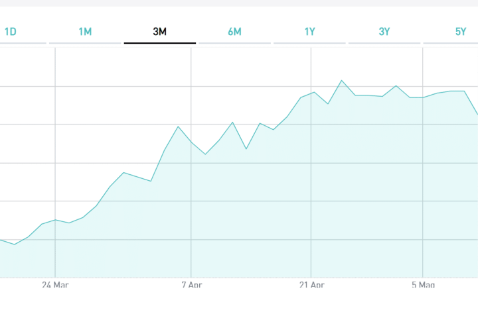Click the line's peak just before 7 Apr
The image size is (478, 318).
point(179,126)
